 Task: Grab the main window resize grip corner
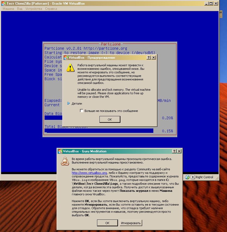(217, 178)
